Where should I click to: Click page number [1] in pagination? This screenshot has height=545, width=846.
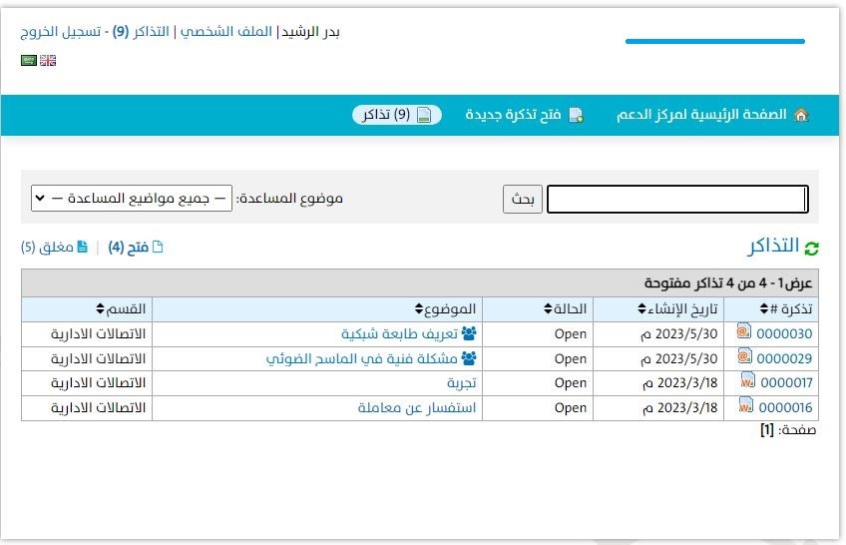767,430
